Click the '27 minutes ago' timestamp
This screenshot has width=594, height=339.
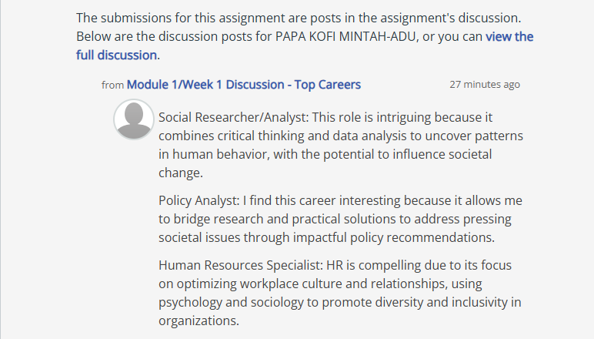coord(485,85)
